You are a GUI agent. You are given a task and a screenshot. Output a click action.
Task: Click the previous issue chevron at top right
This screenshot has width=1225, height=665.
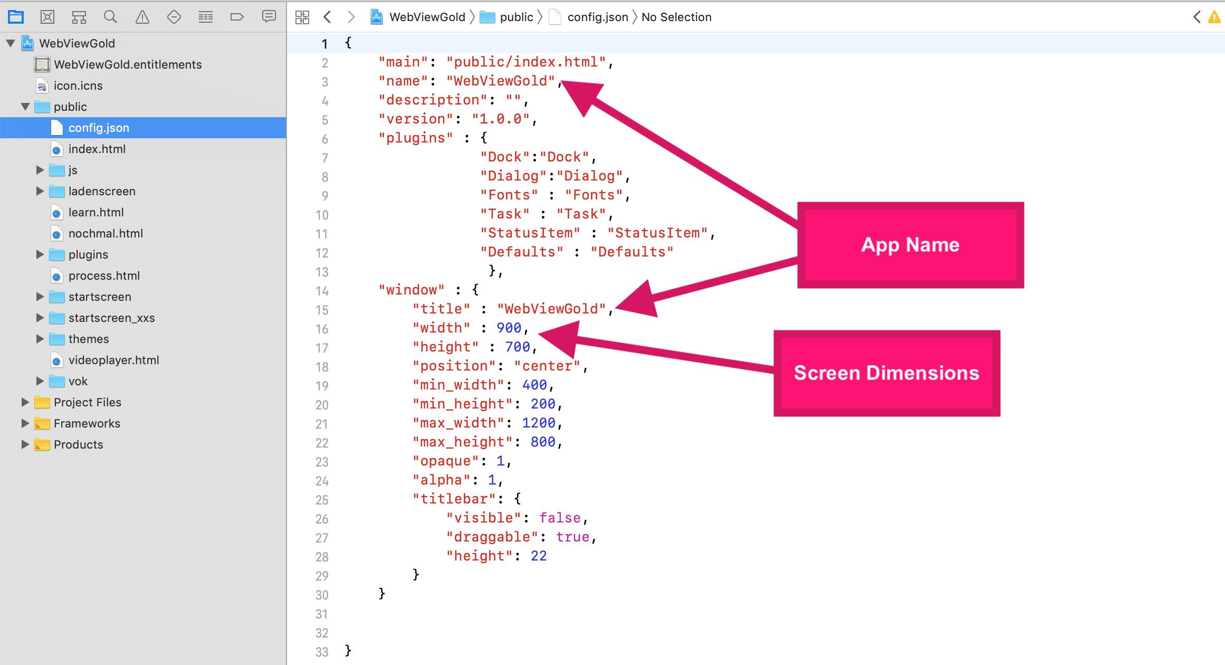1197,17
